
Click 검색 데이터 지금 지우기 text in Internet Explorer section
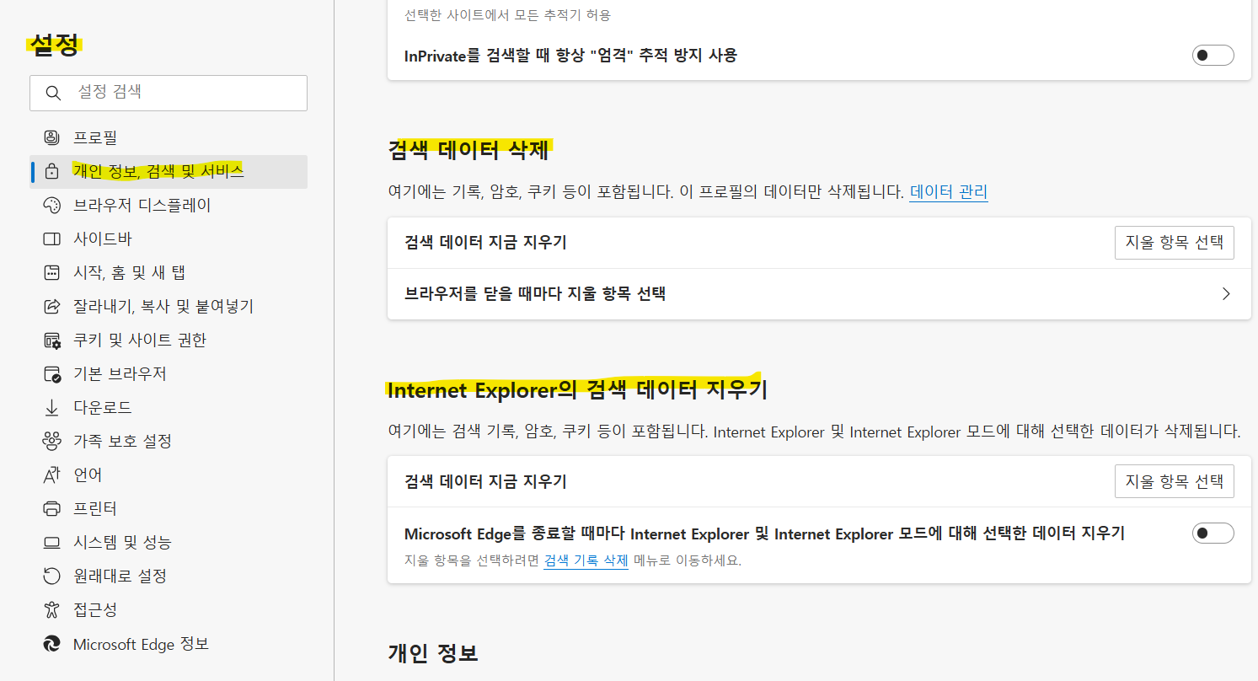pyautogui.click(x=485, y=481)
